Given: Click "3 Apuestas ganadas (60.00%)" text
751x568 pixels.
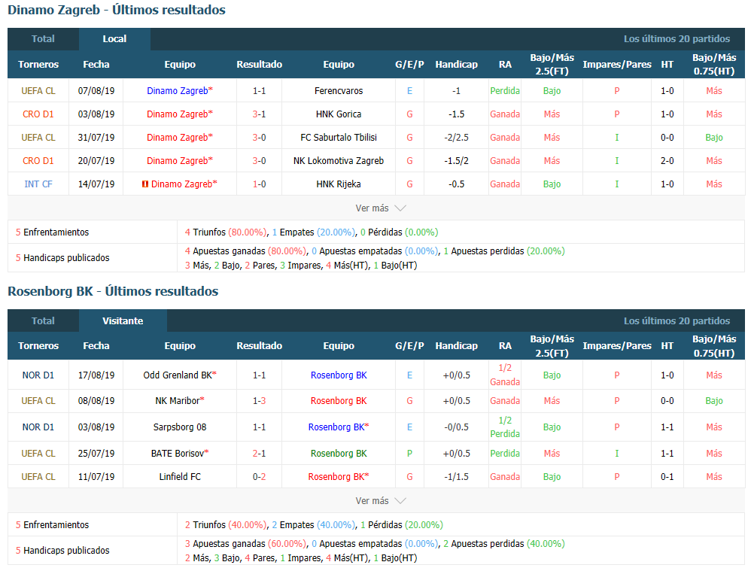Looking at the screenshot, I should 246,544.
